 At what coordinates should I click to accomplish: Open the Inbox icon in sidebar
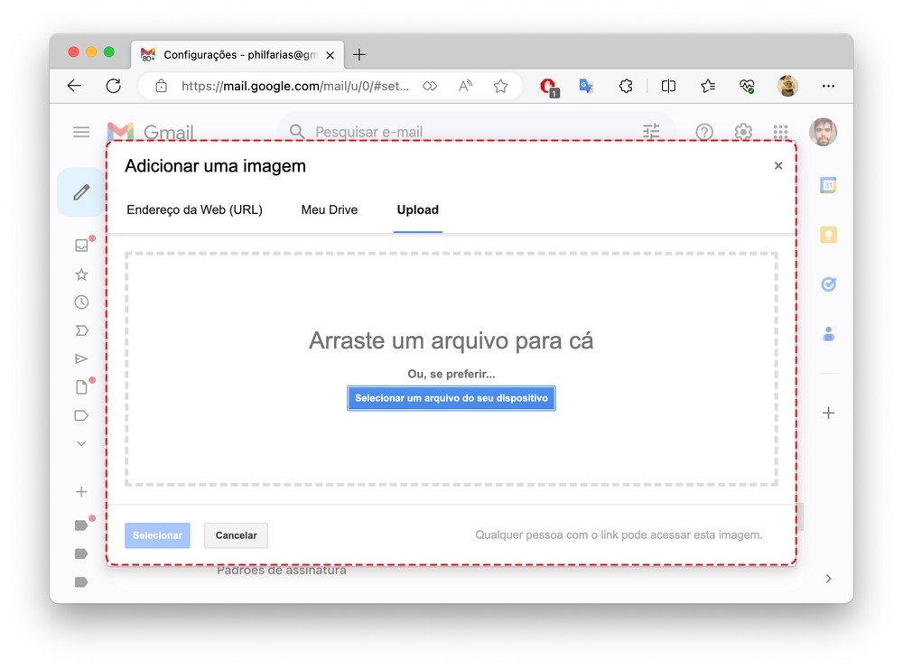81,246
